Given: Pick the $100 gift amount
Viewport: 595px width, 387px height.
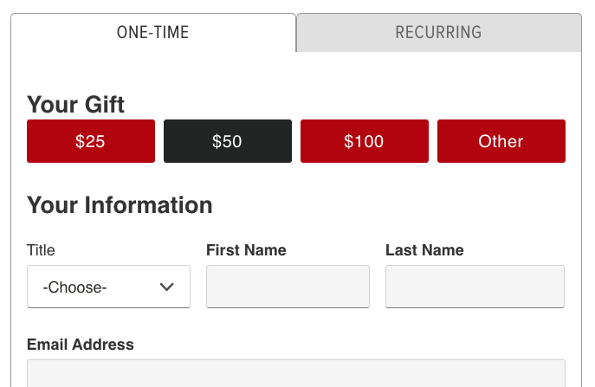Looking at the screenshot, I should point(364,141).
